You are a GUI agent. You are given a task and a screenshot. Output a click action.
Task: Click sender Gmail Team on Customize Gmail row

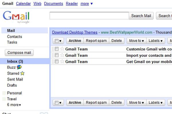tap(77, 49)
